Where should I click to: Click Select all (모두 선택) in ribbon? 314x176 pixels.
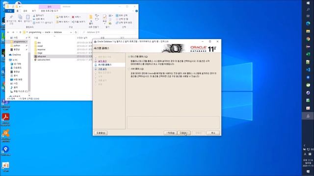tap(122, 16)
